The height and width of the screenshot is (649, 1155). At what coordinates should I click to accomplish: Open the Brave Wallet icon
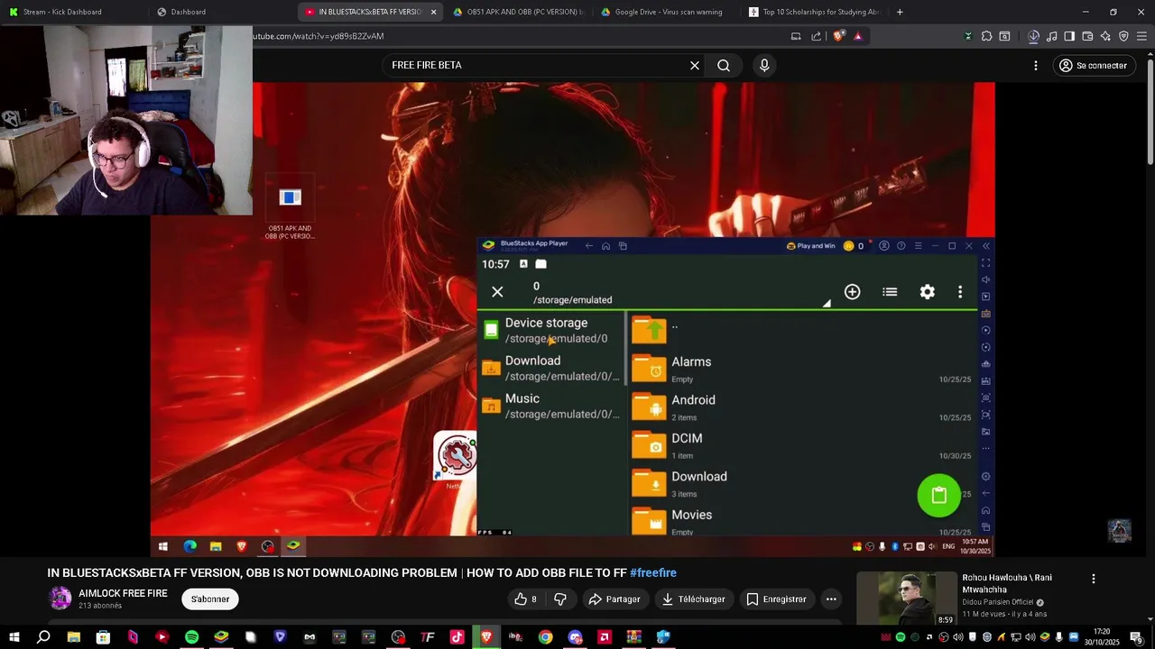1087,36
